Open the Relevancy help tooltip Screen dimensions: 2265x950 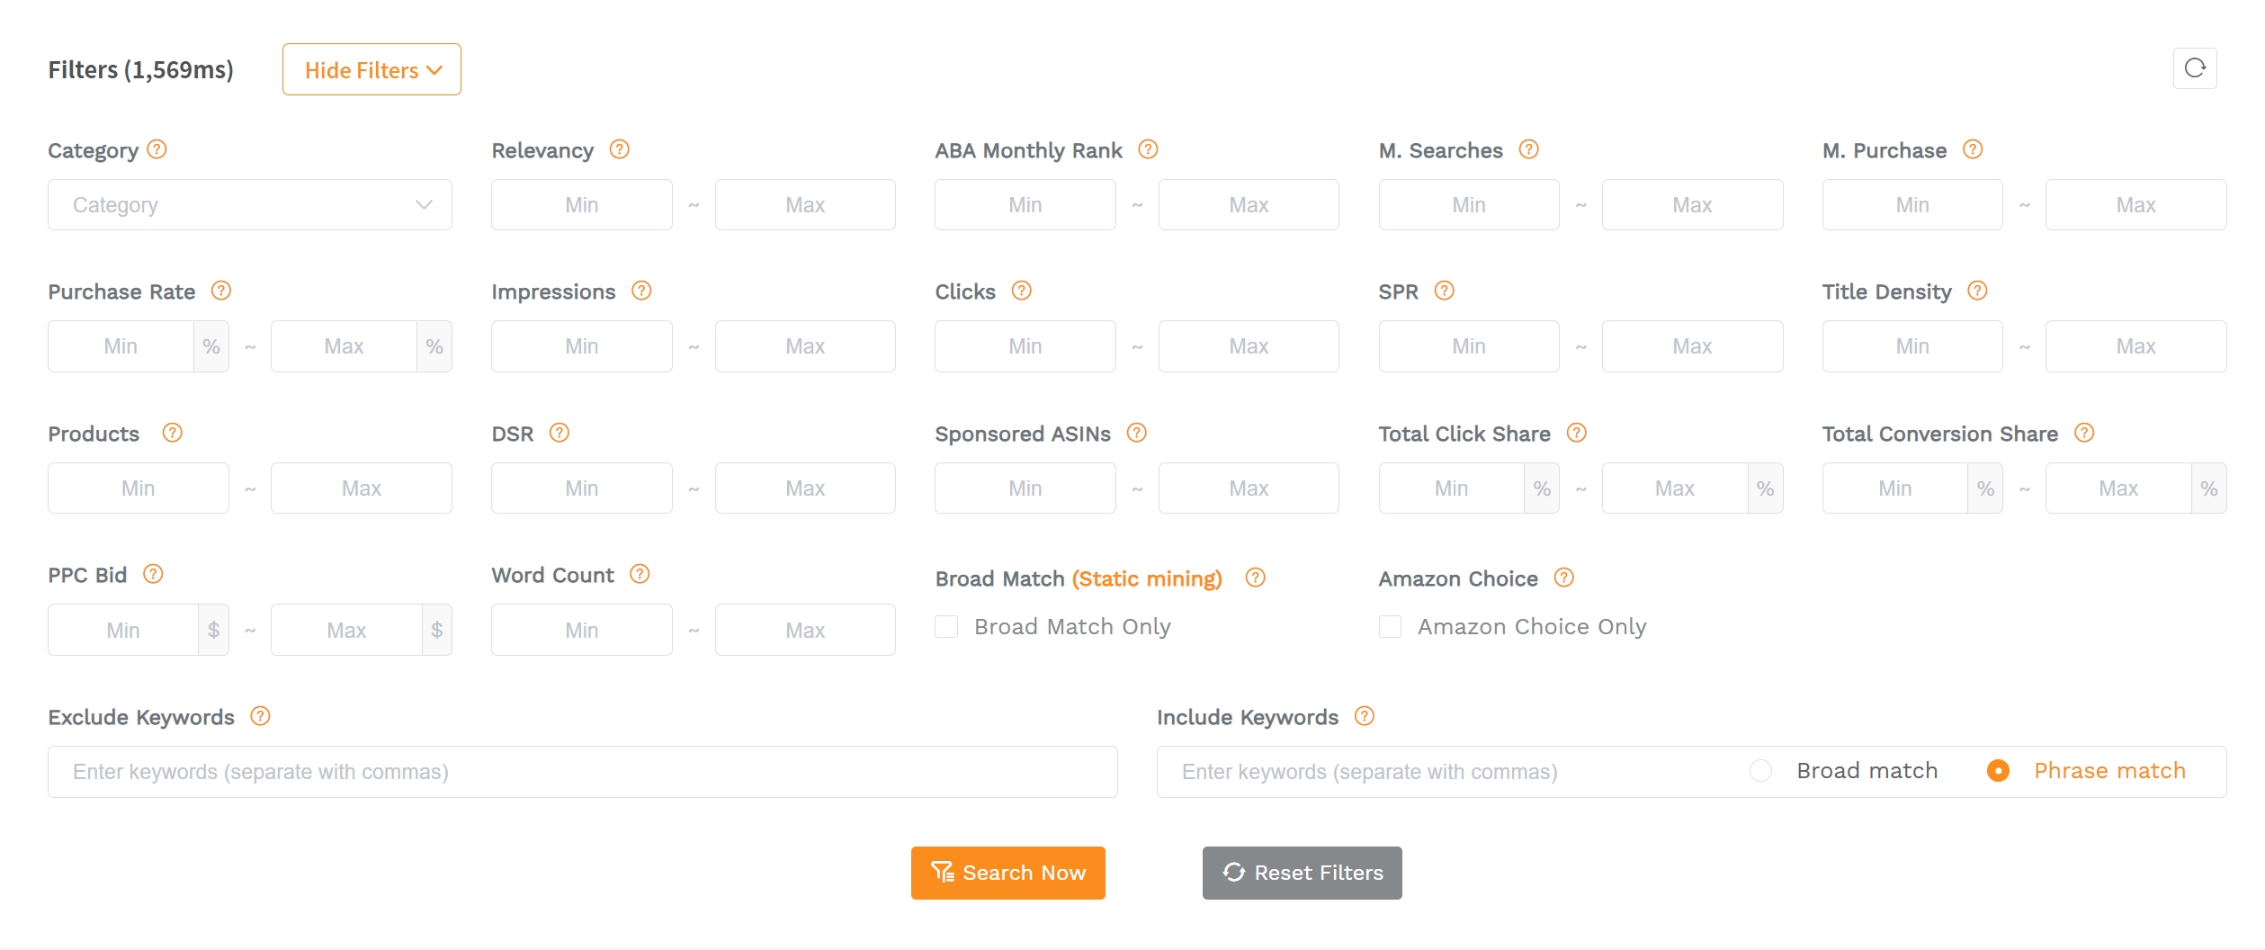(x=619, y=150)
